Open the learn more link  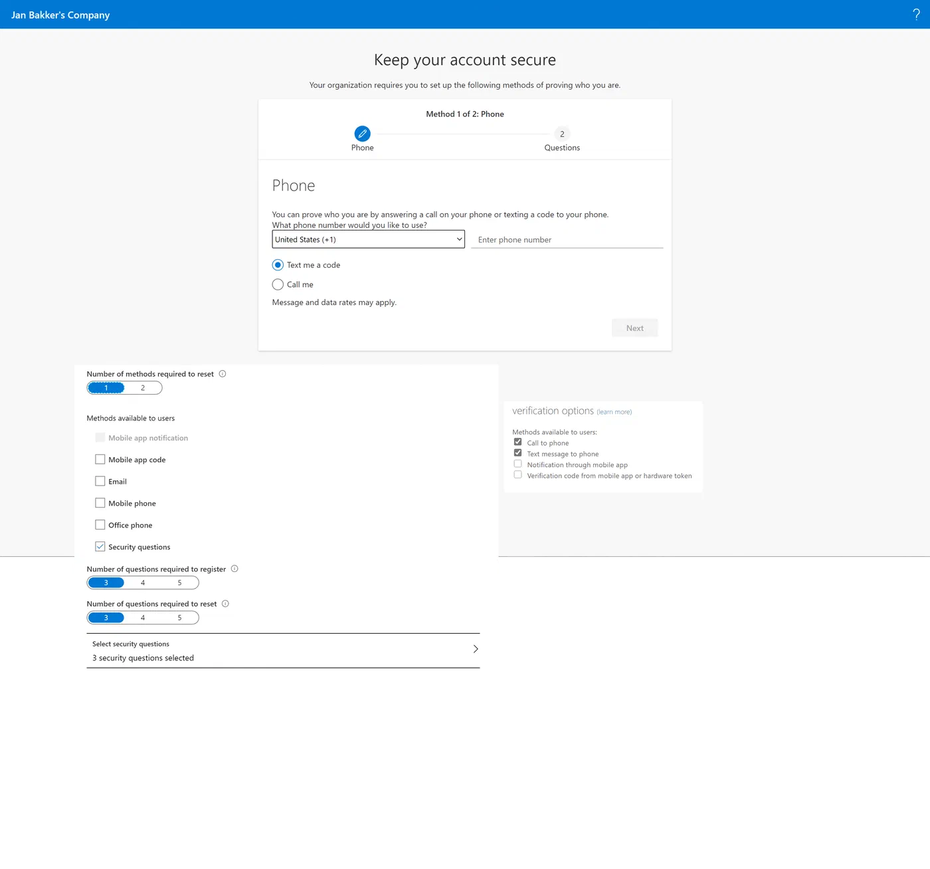click(x=614, y=412)
